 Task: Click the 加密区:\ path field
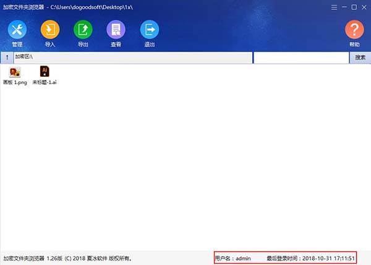[x=133, y=58]
